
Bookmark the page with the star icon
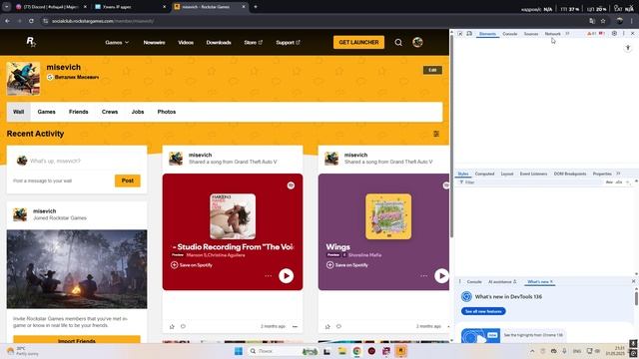(x=603, y=21)
